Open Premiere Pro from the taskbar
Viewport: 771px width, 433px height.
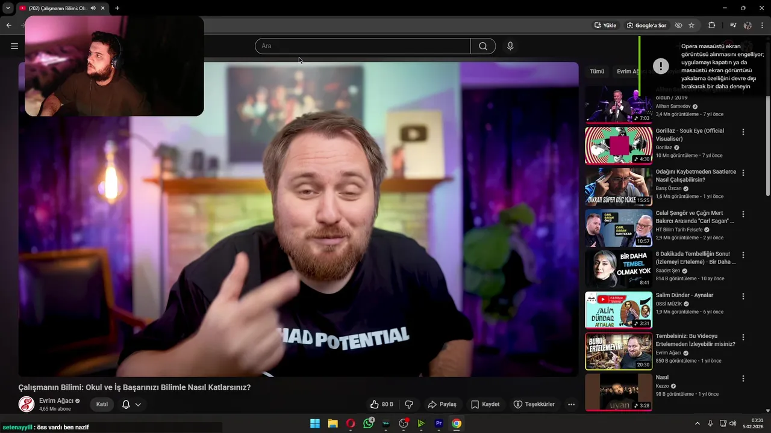[x=439, y=423]
